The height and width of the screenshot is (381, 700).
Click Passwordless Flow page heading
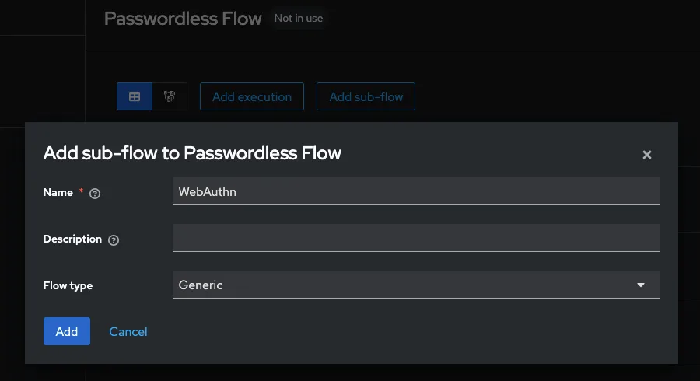pos(183,19)
